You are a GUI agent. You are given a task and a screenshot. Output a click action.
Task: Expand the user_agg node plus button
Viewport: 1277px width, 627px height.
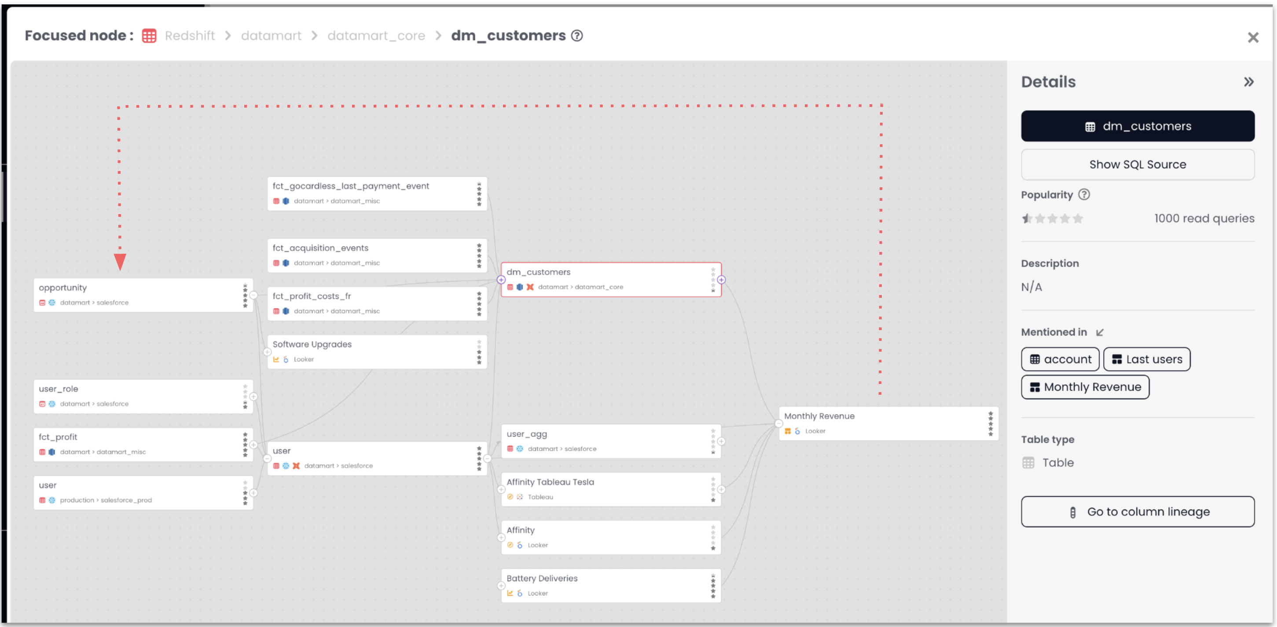coord(721,441)
